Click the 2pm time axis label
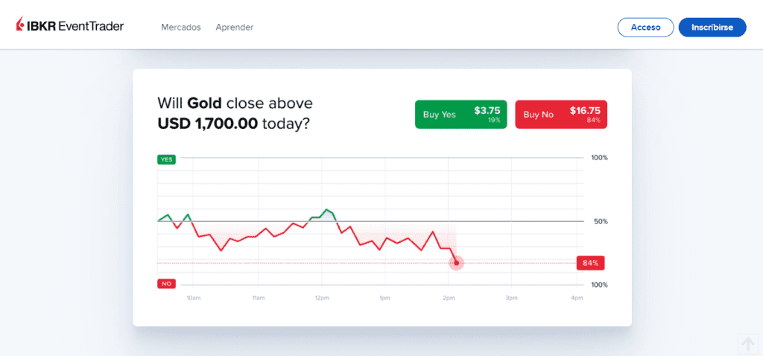 [448, 298]
